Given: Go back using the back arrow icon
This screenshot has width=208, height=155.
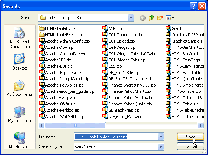Looking at the screenshot, I should tap(143, 18).
